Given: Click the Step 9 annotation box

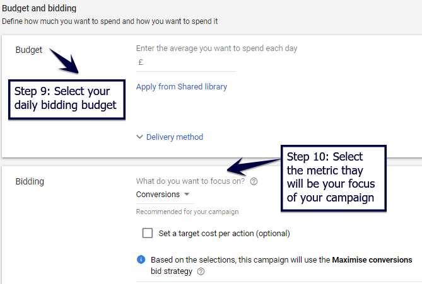Looking at the screenshot, I should point(66,98).
